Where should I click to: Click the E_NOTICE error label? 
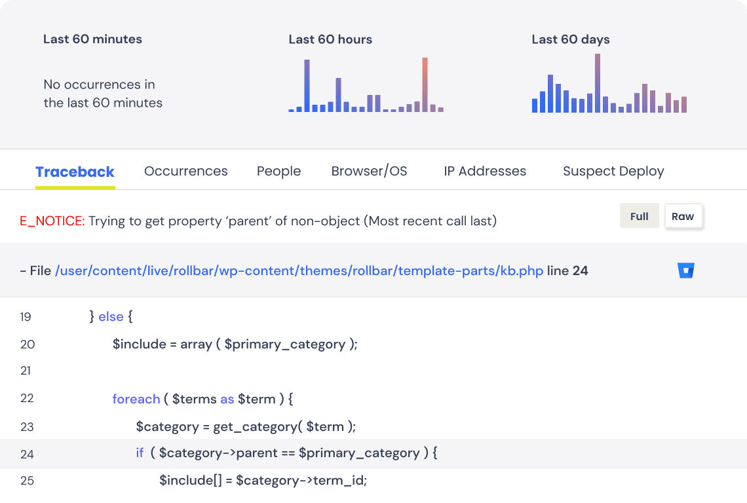tap(52, 221)
